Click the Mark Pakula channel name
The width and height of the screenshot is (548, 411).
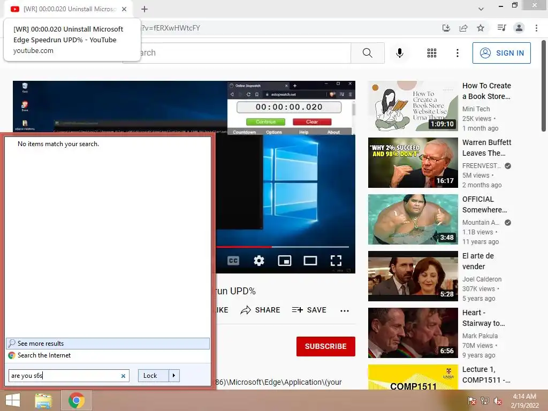(480, 336)
